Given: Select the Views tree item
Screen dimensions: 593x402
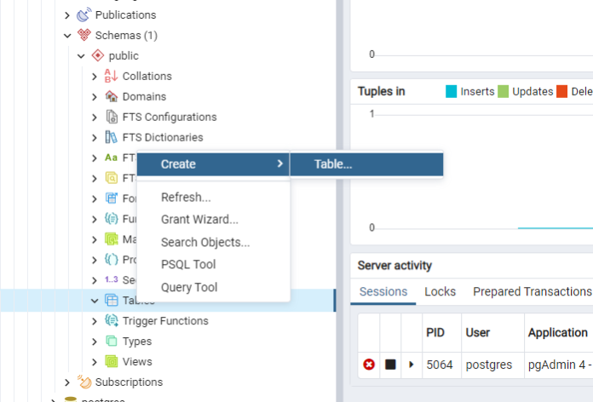Looking at the screenshot, I should coord(137,361).
